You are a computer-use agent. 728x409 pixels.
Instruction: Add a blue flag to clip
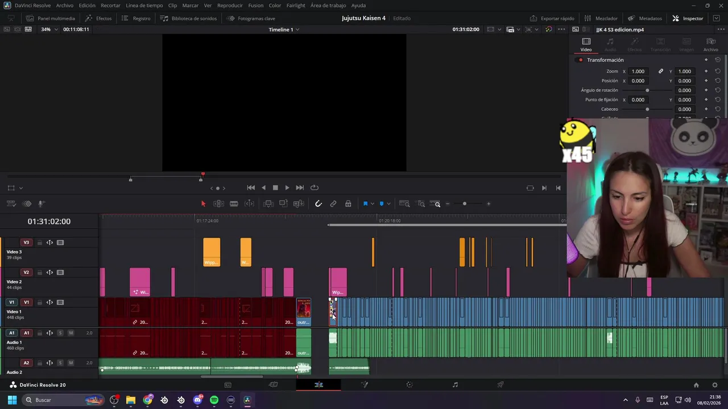[x=365, y=204]
